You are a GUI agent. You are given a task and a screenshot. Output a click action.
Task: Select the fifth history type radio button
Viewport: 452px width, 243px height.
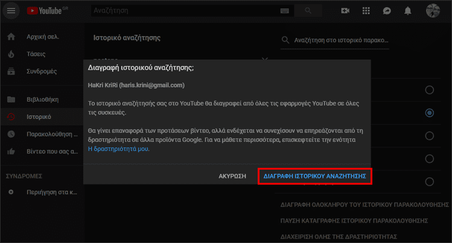(x=430, y=182)
